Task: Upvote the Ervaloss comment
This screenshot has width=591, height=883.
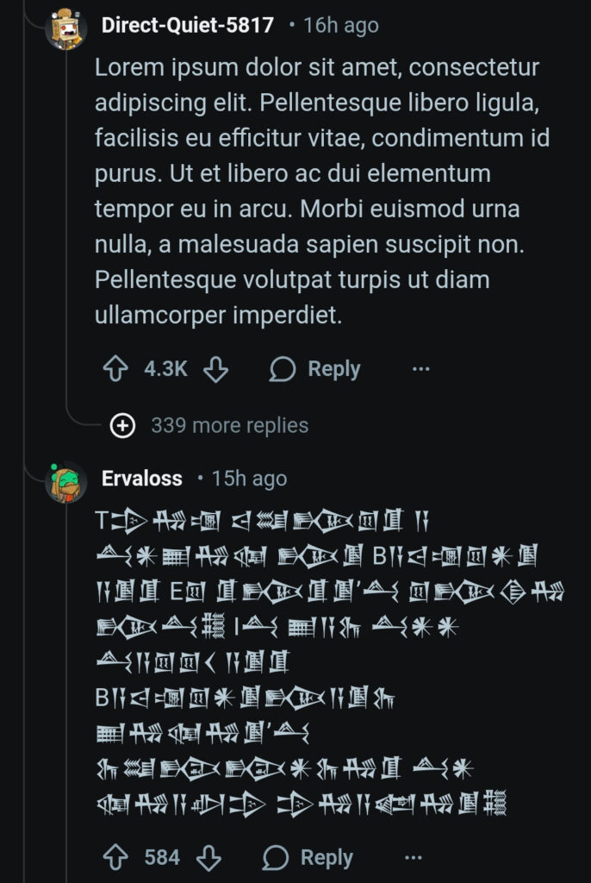Action: point(115,857)
